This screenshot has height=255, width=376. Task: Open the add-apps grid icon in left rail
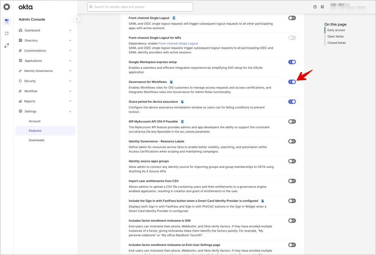click(7, 33)
